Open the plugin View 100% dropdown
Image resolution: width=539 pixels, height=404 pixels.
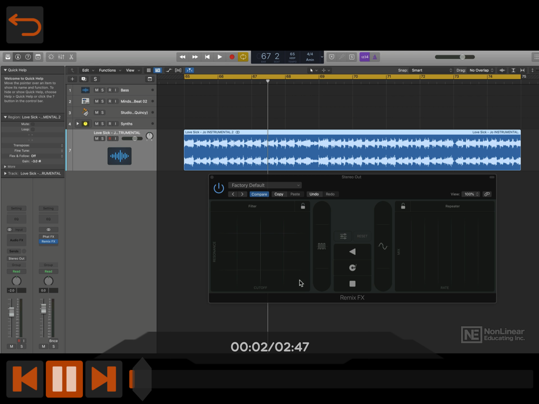471,194
